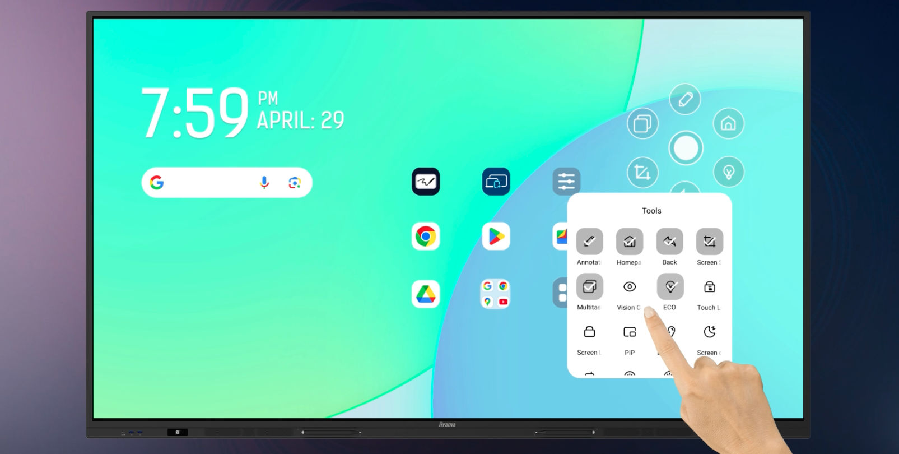Launch Google Chrome browser
The width and height of the screenshot is (899, 454).
coord(426,237)
